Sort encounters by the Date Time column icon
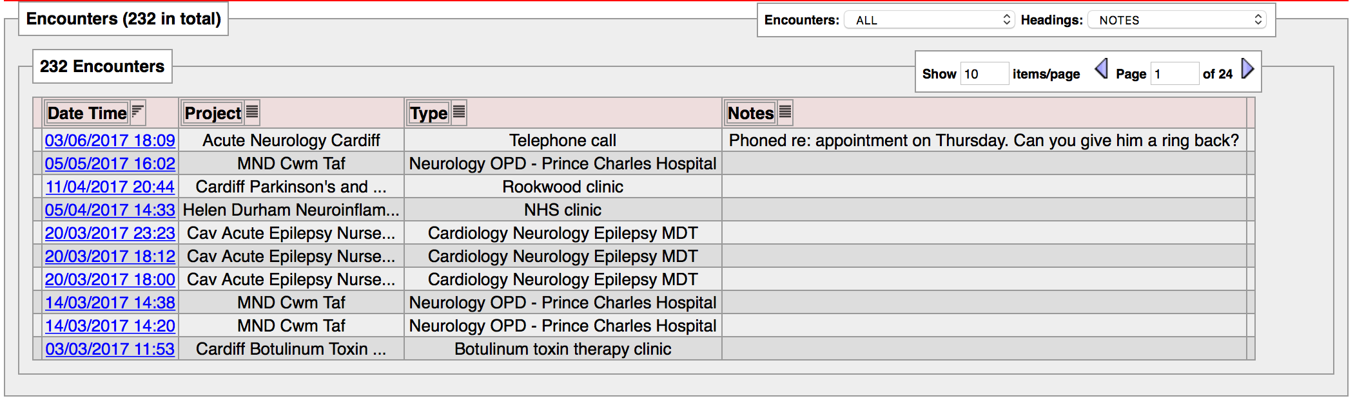This screenshot has width=1355, height=403. tap(137, 112)
